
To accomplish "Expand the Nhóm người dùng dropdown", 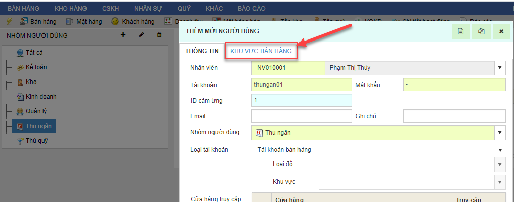I will [500, 133].
